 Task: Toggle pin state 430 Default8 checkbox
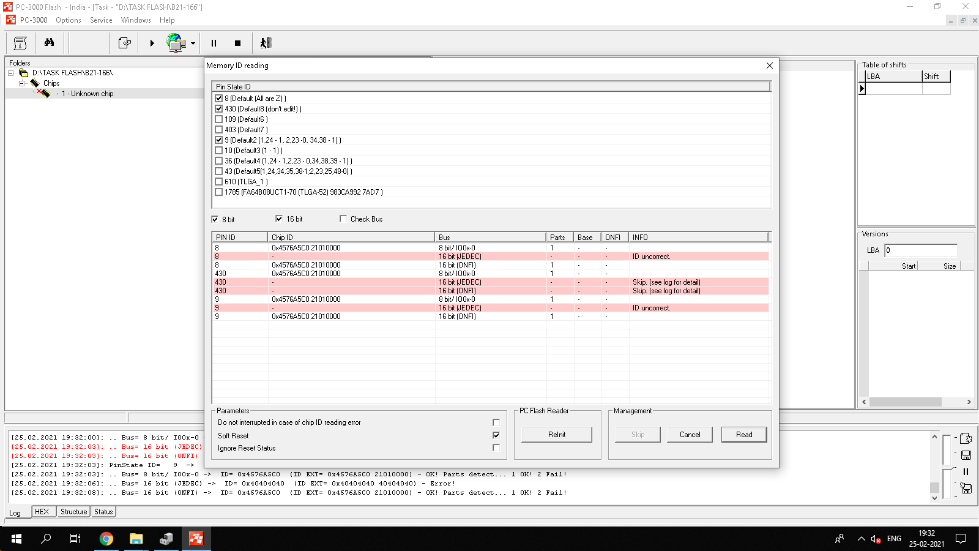coord(218,108)
